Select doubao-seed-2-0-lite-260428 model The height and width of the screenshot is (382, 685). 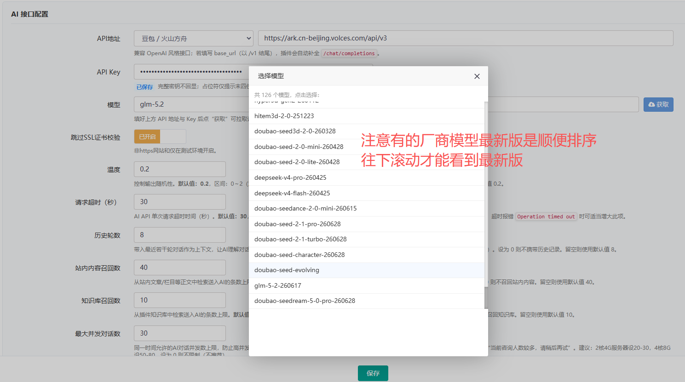[367, 162]
